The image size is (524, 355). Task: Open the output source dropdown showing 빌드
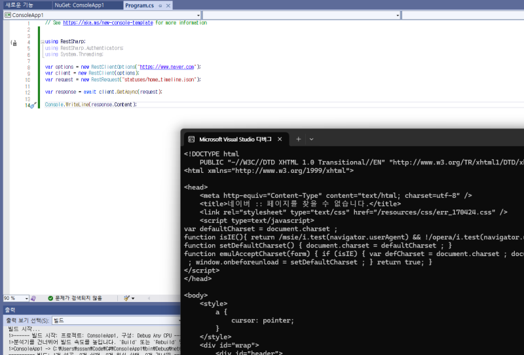click(x=118, y=320)
